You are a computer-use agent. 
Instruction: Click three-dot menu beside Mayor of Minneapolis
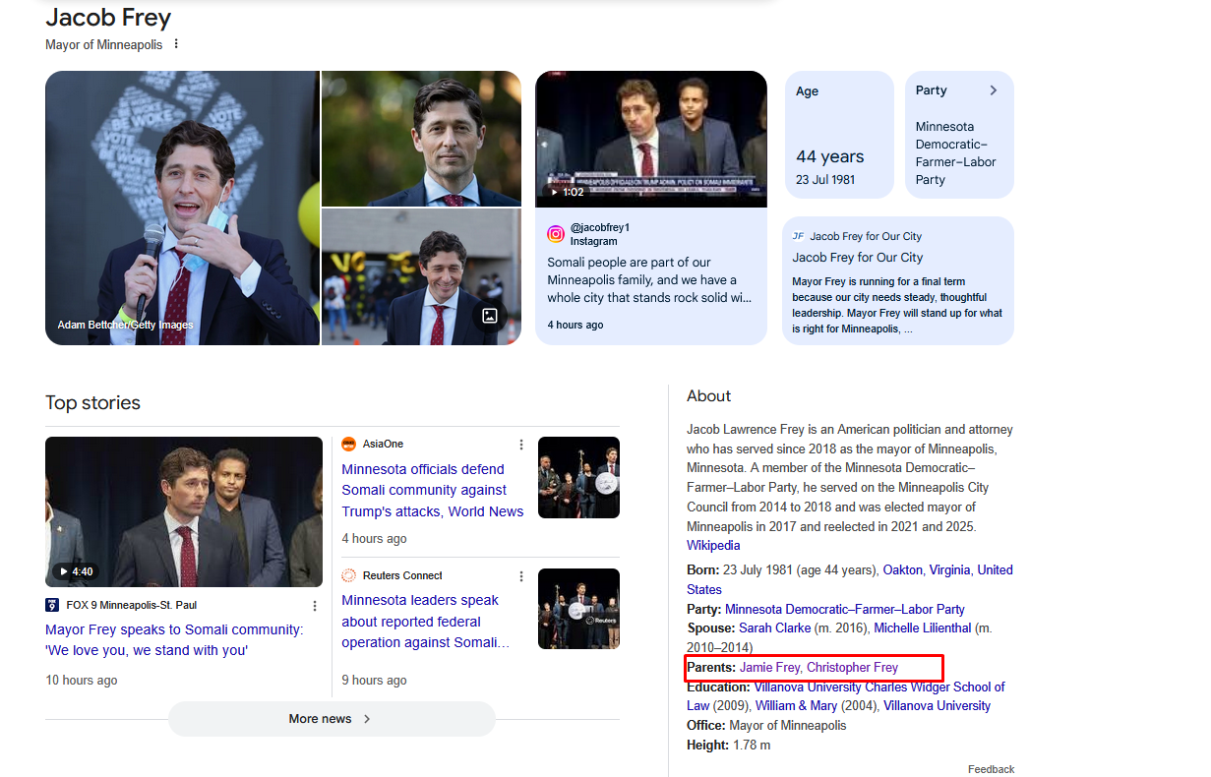[x=176, y=44]
